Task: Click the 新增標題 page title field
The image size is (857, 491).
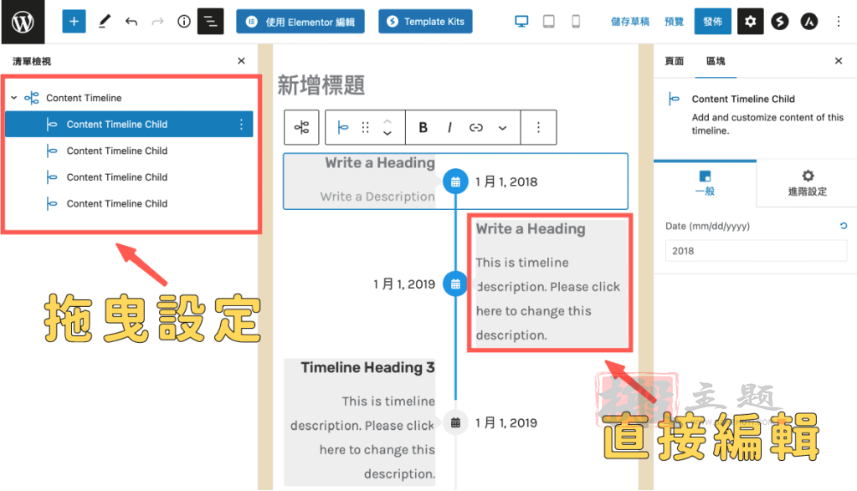Action: click(321, 86)
